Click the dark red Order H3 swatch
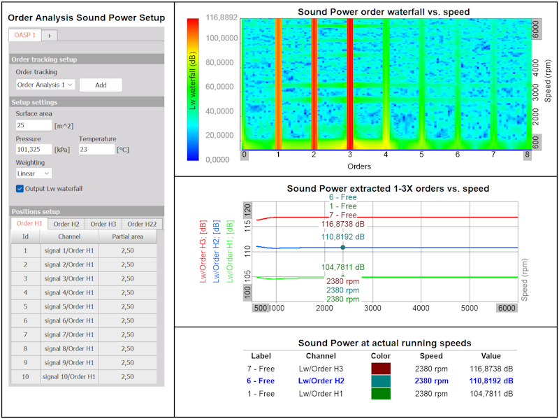Viewport: 559px width, 419px height. pos(381,369)
